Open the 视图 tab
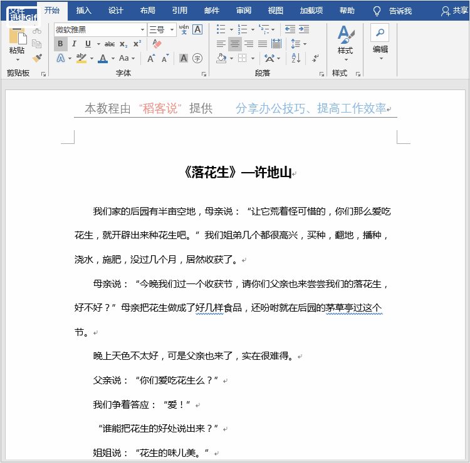 276,11
